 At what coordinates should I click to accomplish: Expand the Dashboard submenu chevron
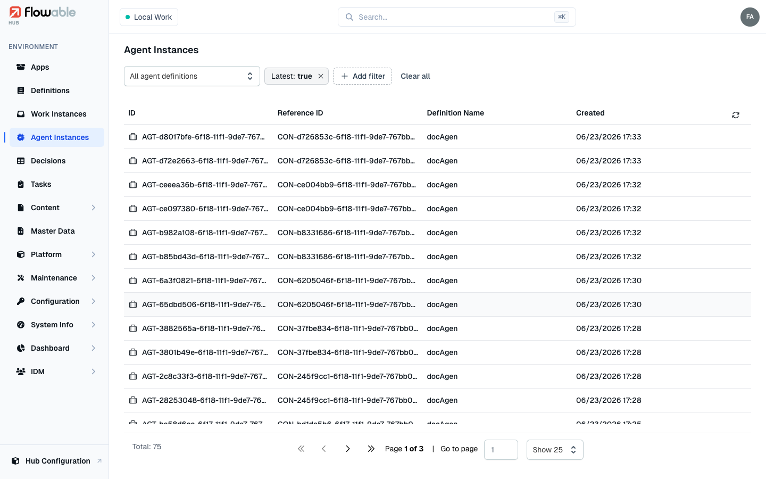93,348
